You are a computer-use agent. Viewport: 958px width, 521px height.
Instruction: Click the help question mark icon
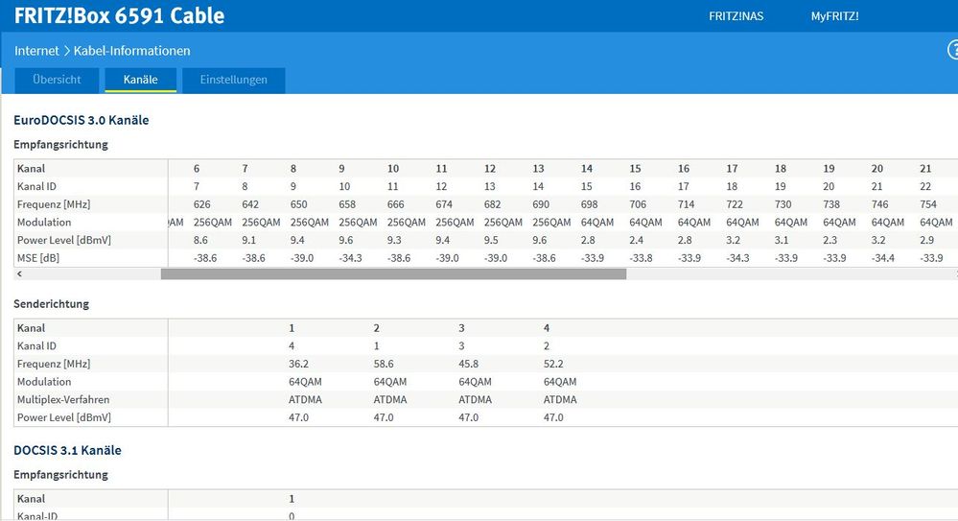(953, 50)
